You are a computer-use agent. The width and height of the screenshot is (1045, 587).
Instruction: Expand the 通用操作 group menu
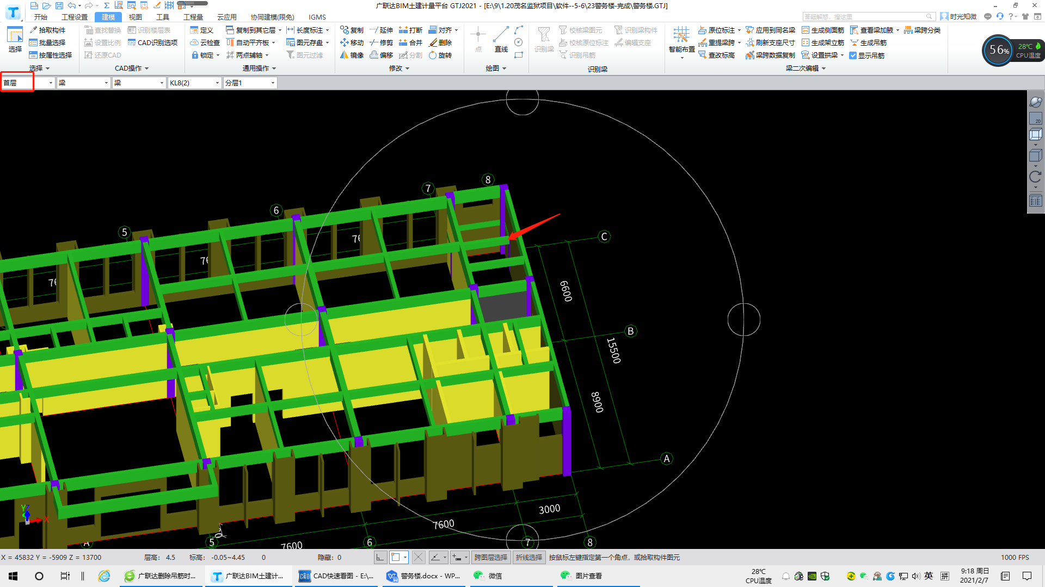click(259, 68)
